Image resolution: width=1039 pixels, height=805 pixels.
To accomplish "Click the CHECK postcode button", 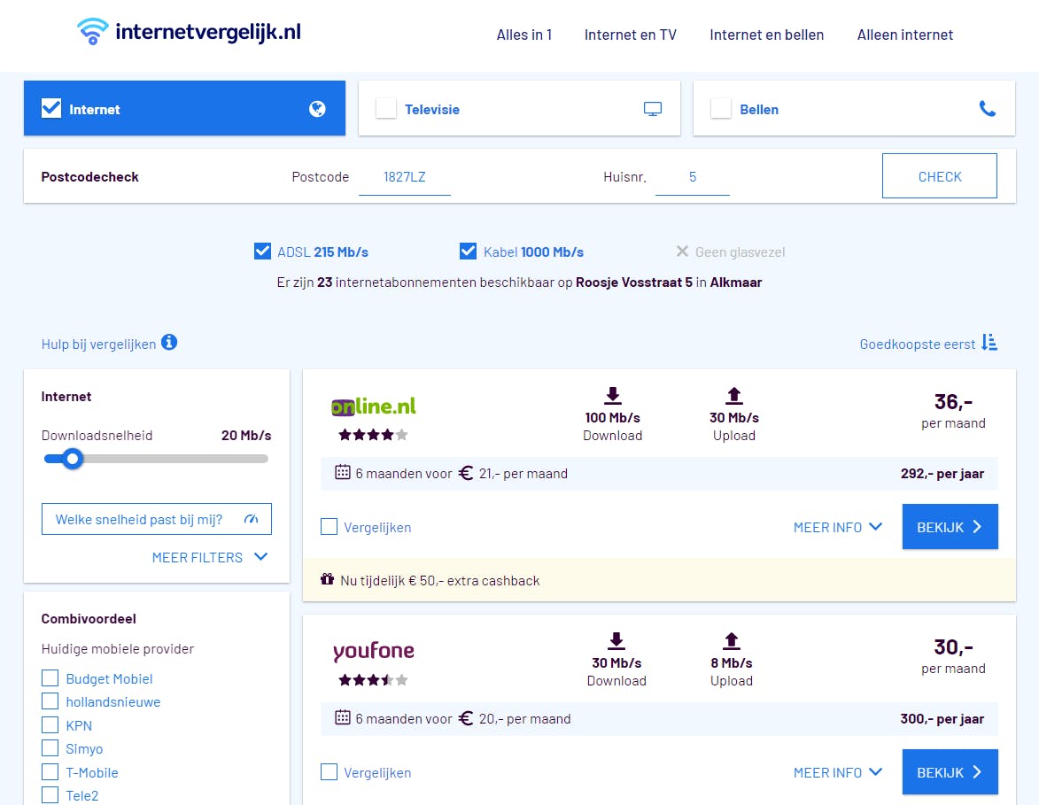I will (x=940, y=175).
